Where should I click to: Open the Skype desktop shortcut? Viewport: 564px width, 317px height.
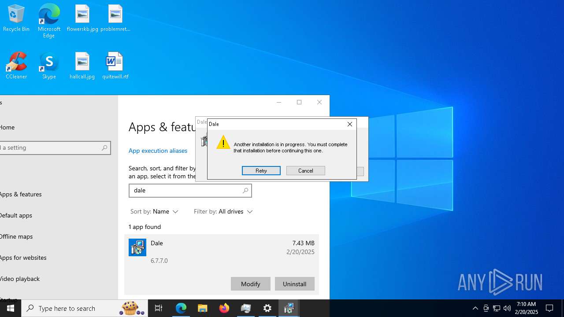click(x=49, y=66)
